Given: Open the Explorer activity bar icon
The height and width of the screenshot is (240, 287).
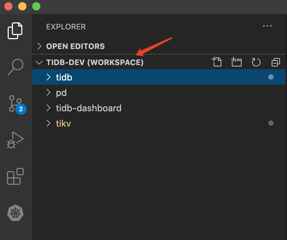Looking at the screenshot, I should [15, 30].
